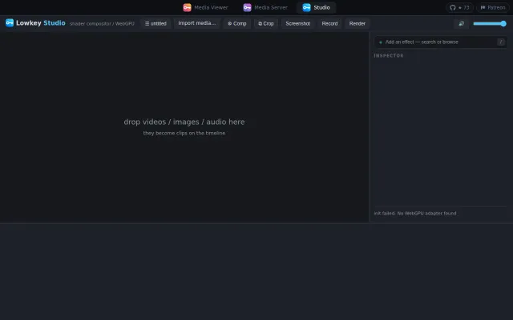Open the Comp settings button
The image size is (513, 320).
[237, 23]
